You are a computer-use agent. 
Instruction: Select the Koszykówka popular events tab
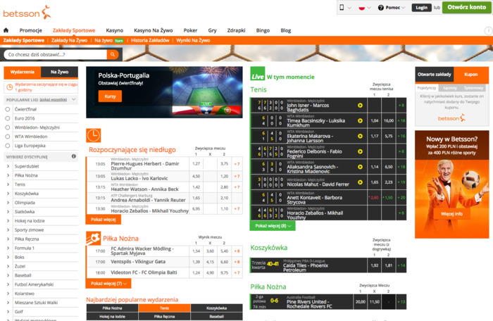[x=217, y=308]
